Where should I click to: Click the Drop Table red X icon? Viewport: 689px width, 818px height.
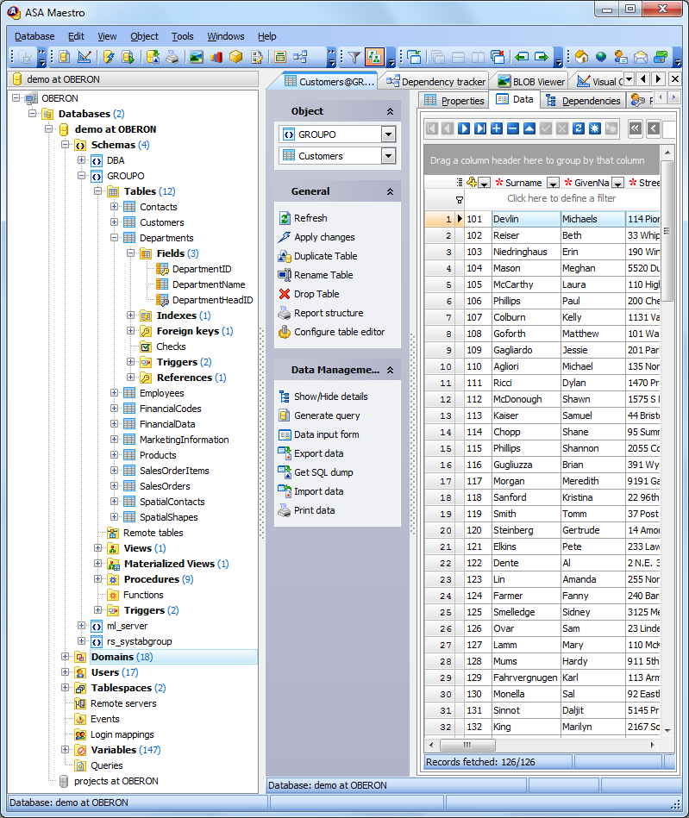285,294
